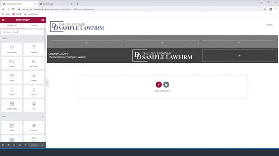Open the widgets grid icon in Elementor header
This screenshot has height=156, width=279.
43,20
